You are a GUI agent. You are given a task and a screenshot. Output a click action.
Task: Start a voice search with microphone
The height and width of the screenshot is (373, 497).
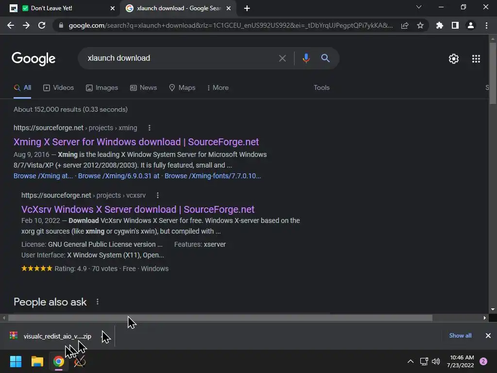(x=306, y=58)
